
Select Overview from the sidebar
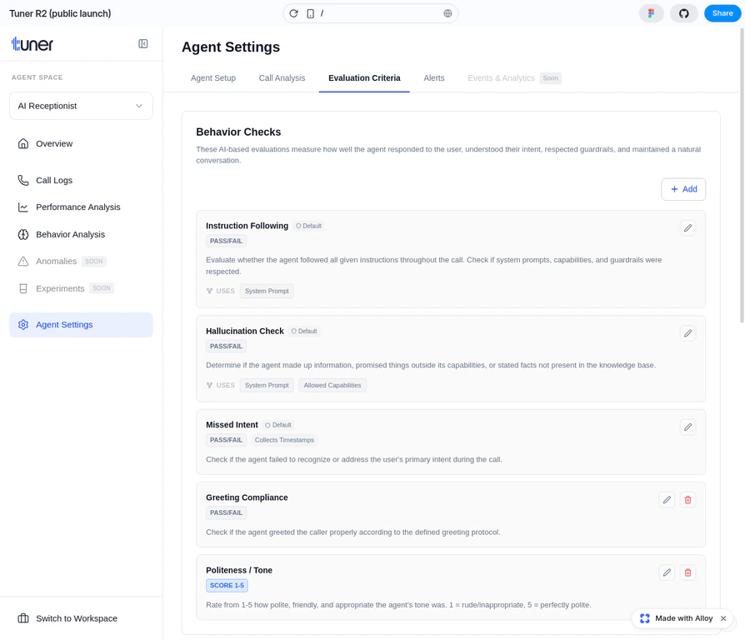tap(54, 143)
